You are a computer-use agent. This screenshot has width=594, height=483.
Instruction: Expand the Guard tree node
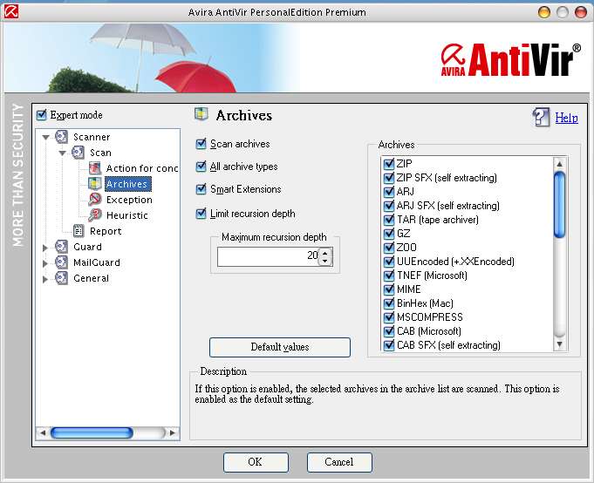coord(45,248)
